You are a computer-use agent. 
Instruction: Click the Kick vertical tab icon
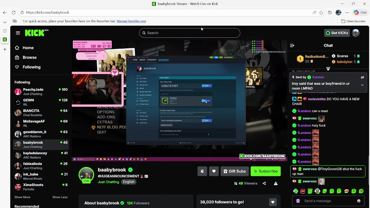pyautogui.click(x=5, y=40)
